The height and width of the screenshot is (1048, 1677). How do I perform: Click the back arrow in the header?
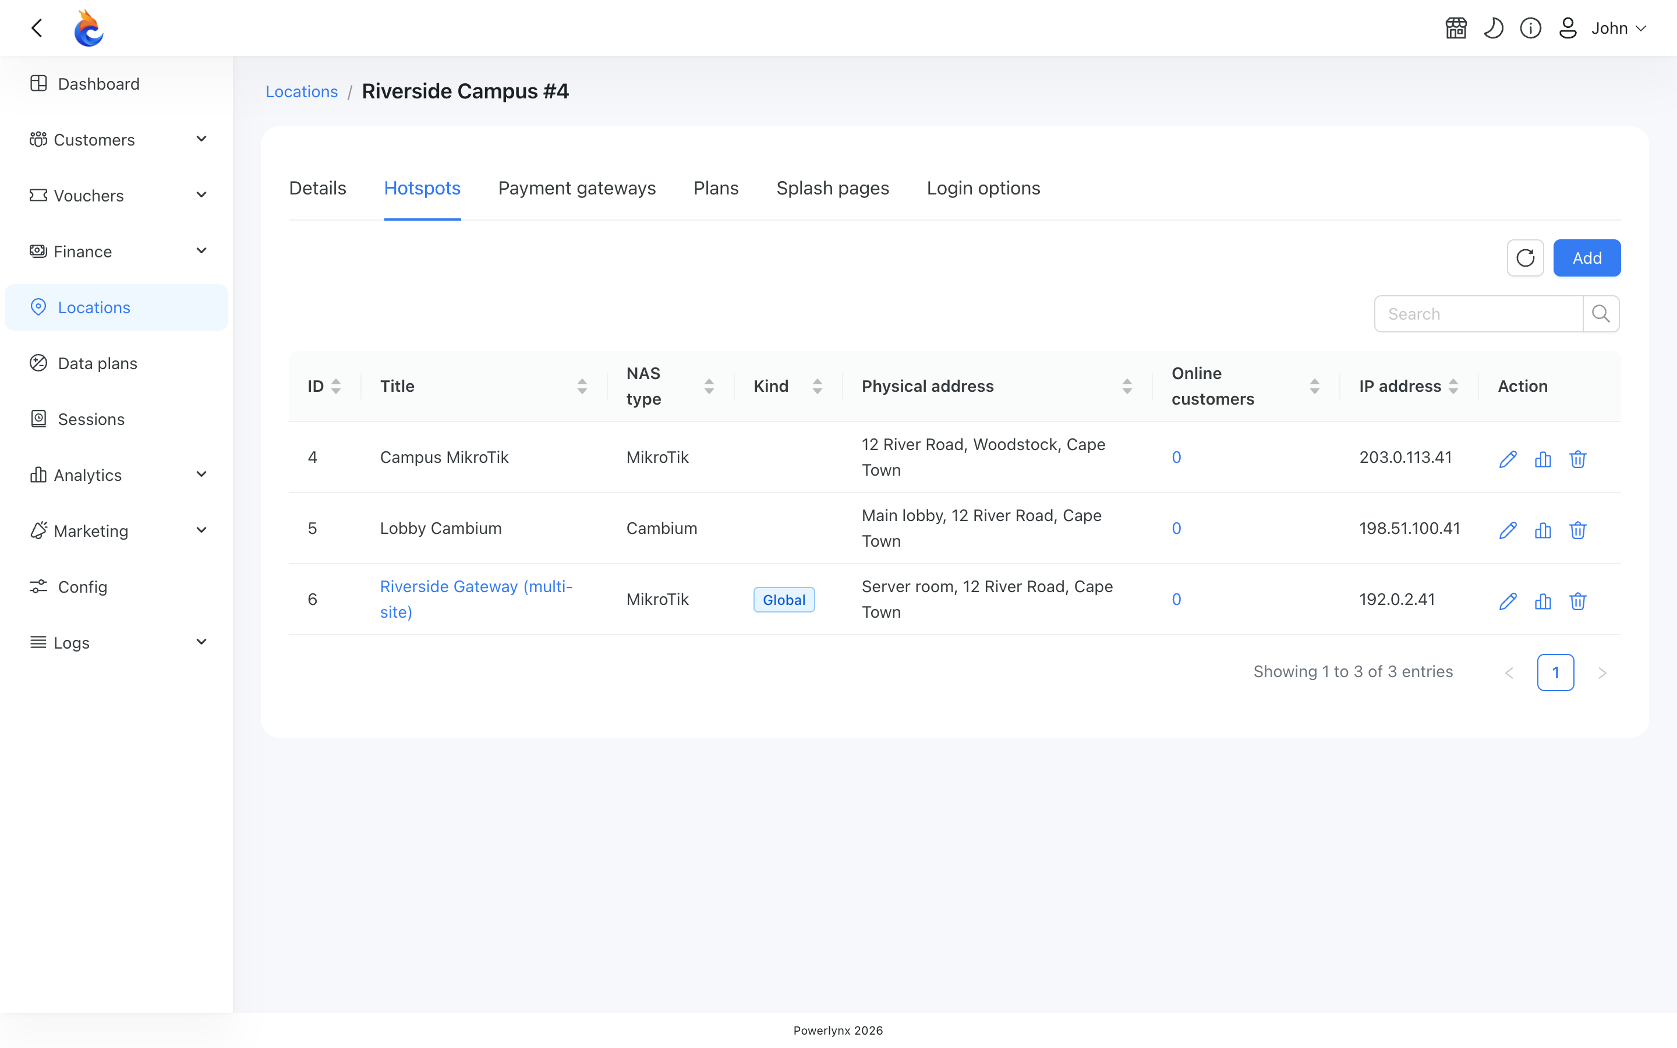tap(37, 29)
